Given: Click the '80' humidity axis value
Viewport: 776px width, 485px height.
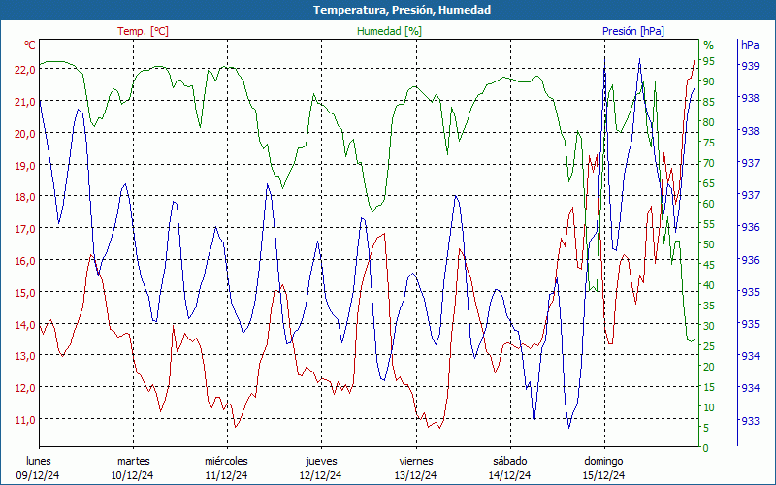Looking at the screenshot, I should coord(709,122).
